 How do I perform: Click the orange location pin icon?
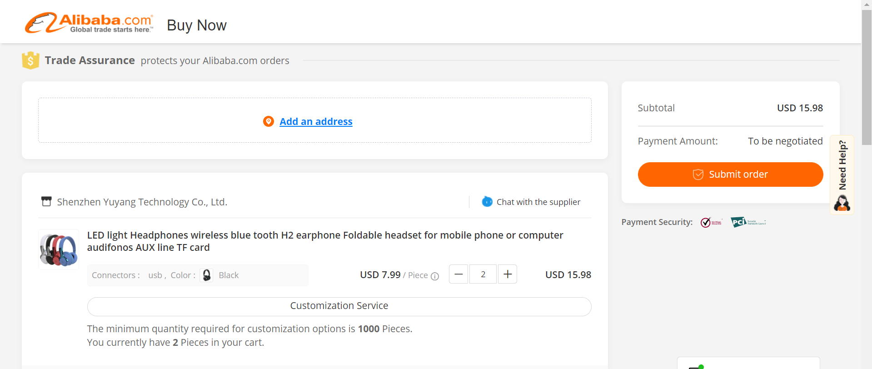[x=269, y=121]
